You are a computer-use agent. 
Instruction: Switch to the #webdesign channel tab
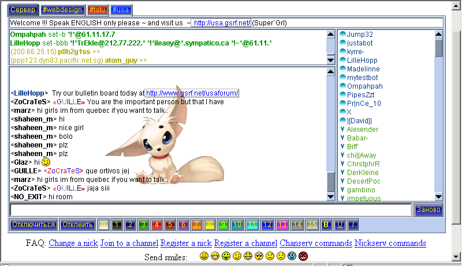(x=62, y=10)
